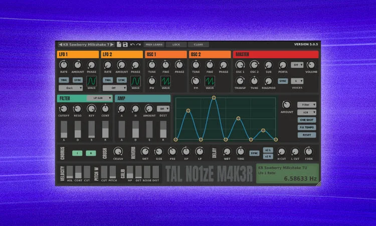Click the filter Attack (A) slider
The width and height of the screenshot is (376, 226).
[x=64, y=130]
